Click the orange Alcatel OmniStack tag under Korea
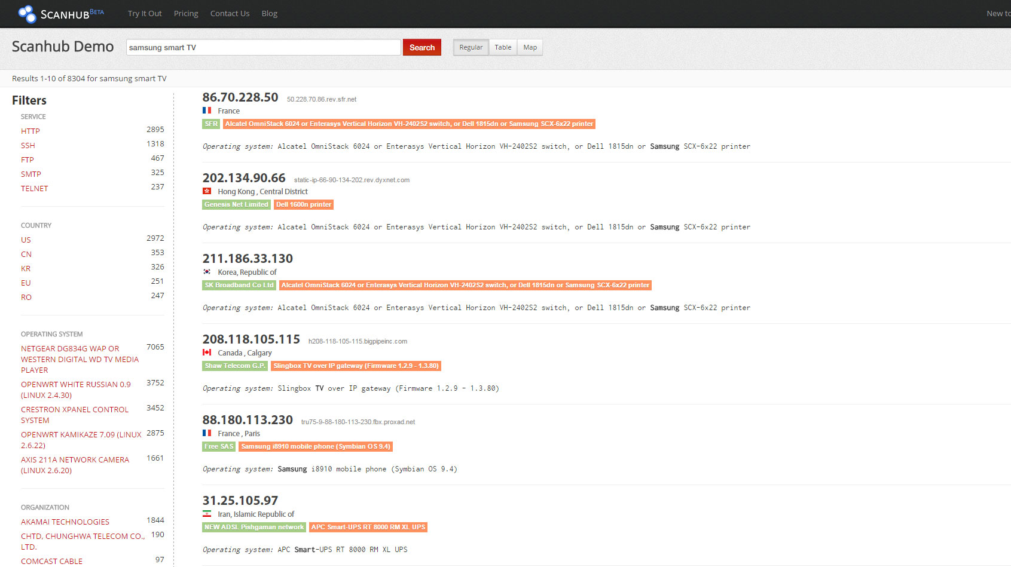This screenshot has width=1011, height=567. (465, 285)
